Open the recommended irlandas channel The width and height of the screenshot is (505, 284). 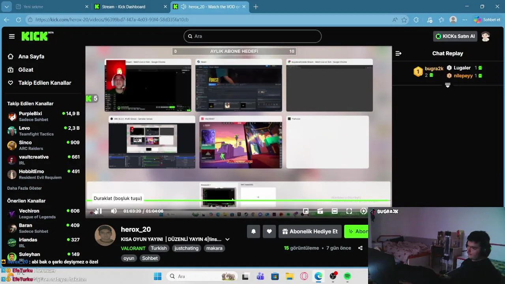click(43, 243)
